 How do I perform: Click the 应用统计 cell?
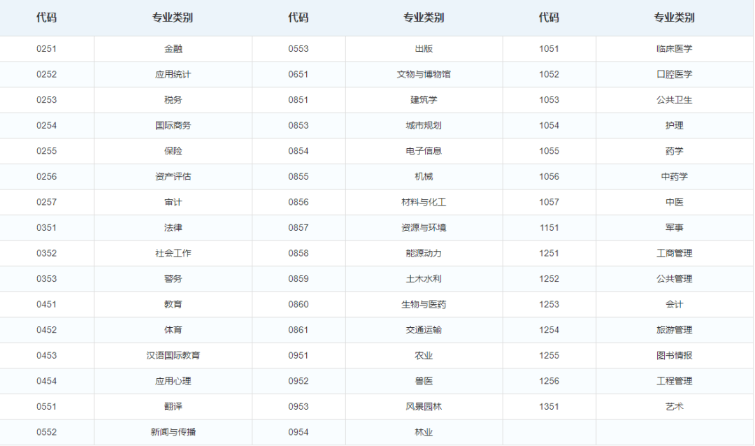[x=173, y=74]
